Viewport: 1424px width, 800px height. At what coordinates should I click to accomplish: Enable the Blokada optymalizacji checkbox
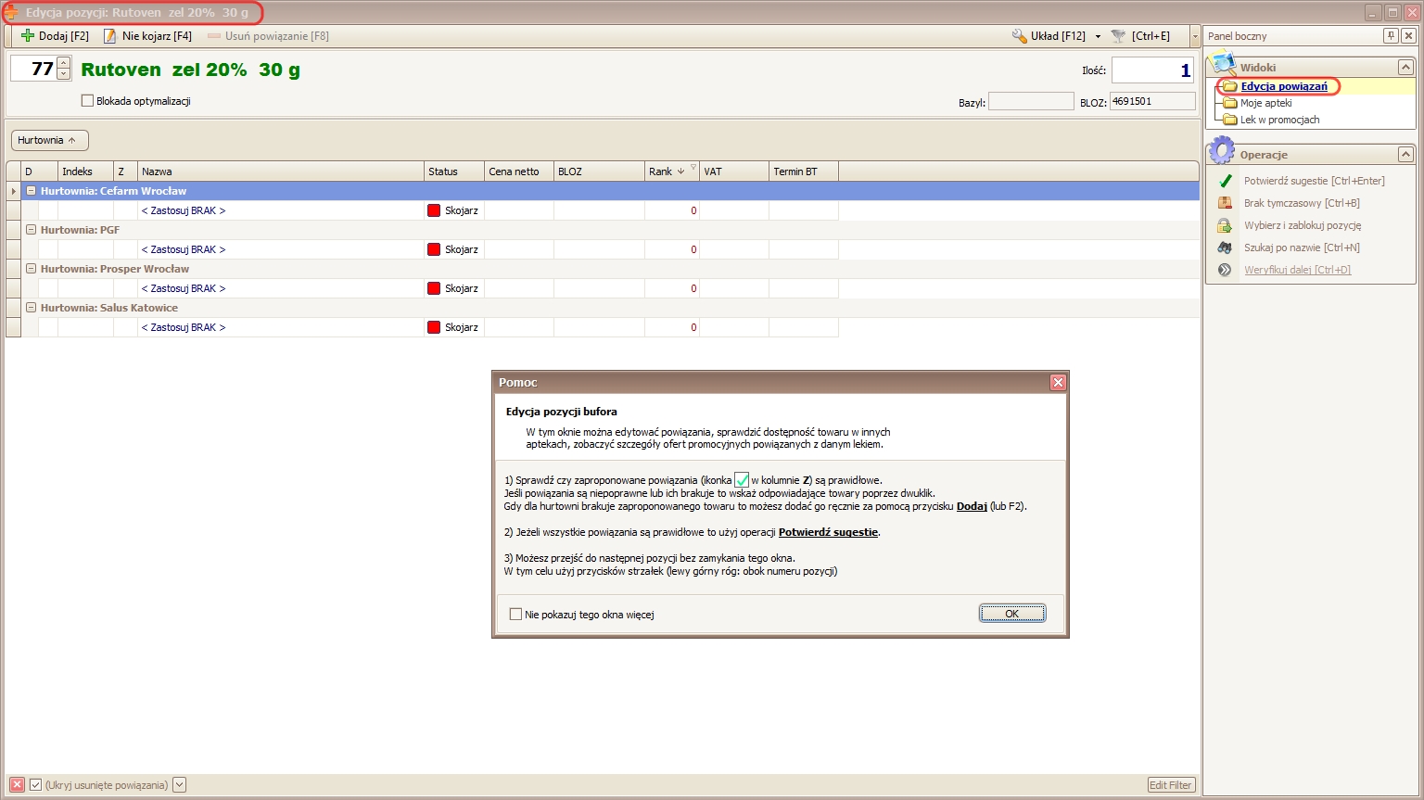88,101
